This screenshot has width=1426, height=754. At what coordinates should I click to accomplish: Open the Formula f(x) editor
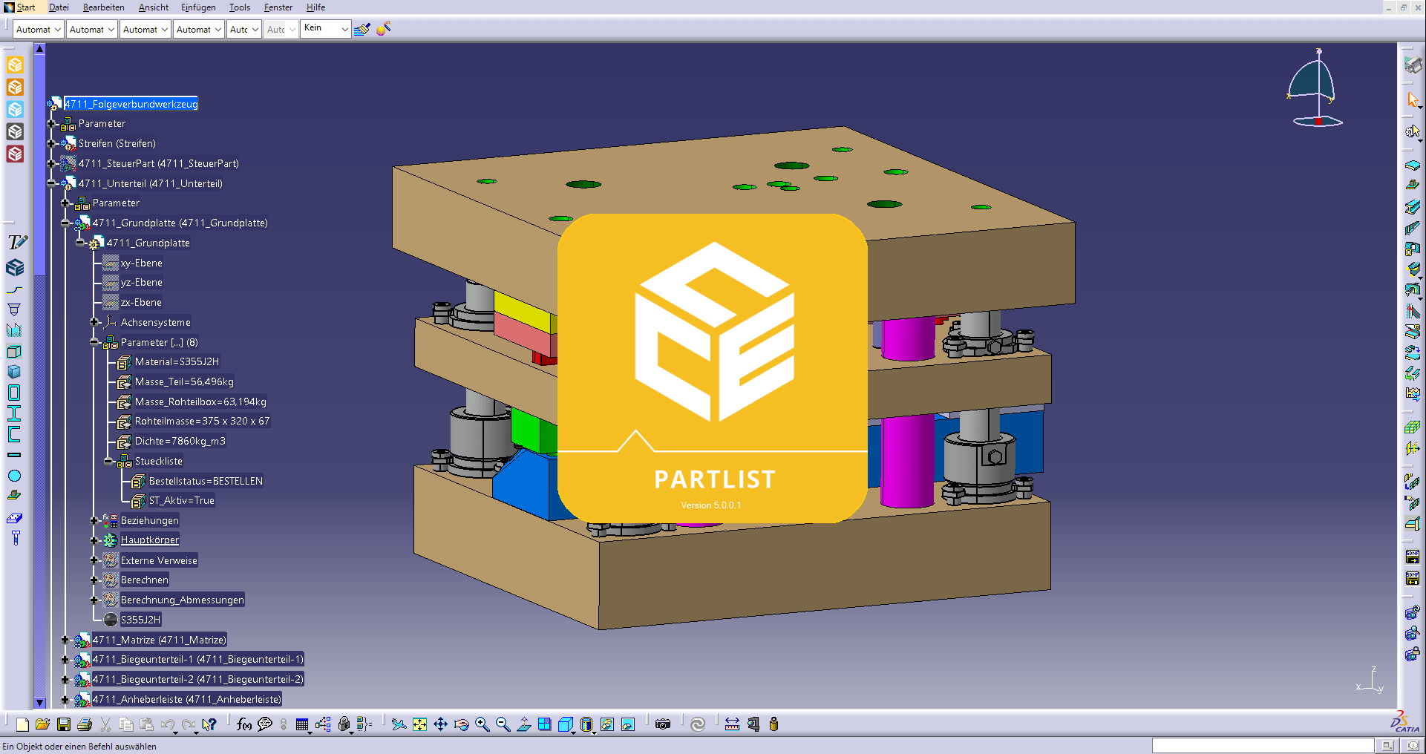click(243, 724)
